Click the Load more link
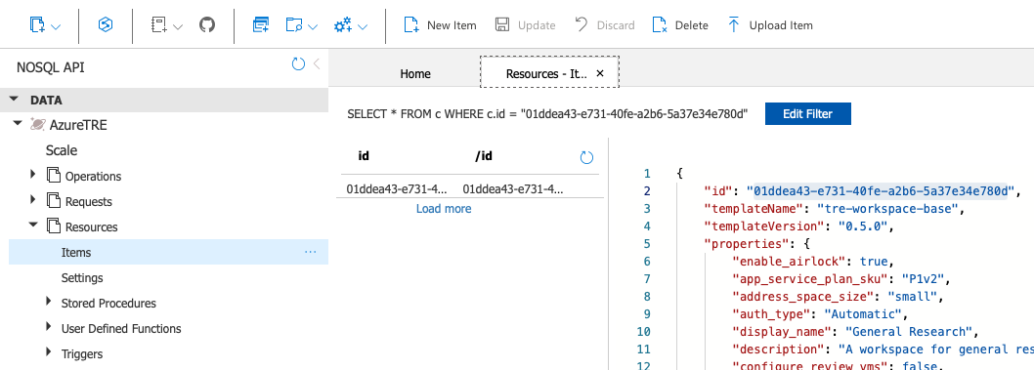Image resolution: width=1034 pixels, height=370 pixels. tap(444, 209)
